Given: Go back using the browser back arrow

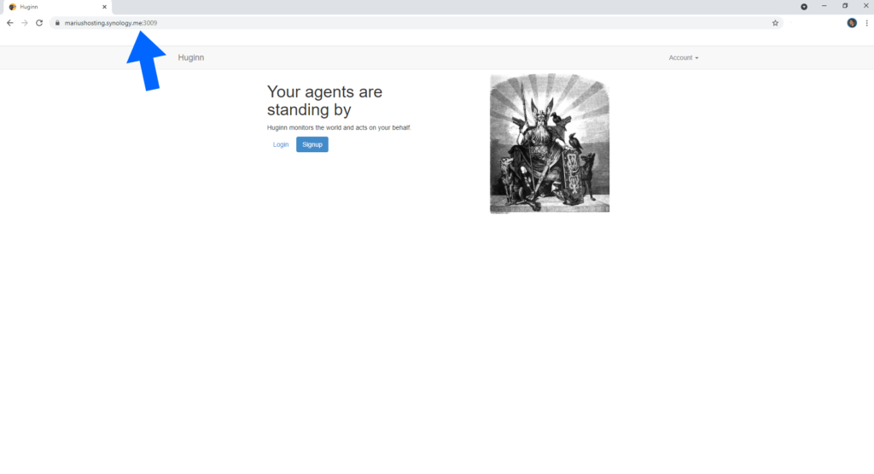Looking at the screenshot, I should pos(10,23).
